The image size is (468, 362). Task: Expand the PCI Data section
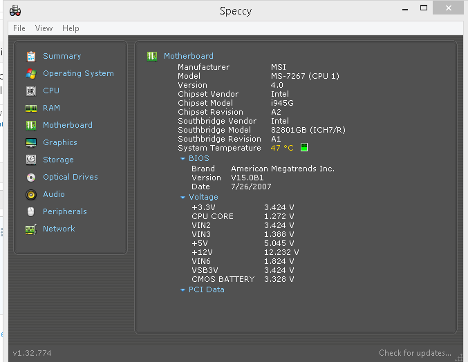tap(183, 290)
